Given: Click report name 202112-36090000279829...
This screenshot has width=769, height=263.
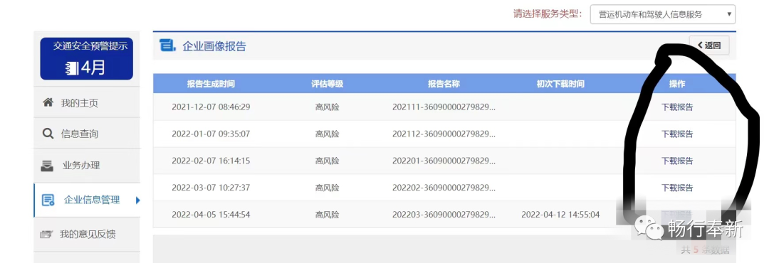Looking at the screenshot, I should [444, 134].
